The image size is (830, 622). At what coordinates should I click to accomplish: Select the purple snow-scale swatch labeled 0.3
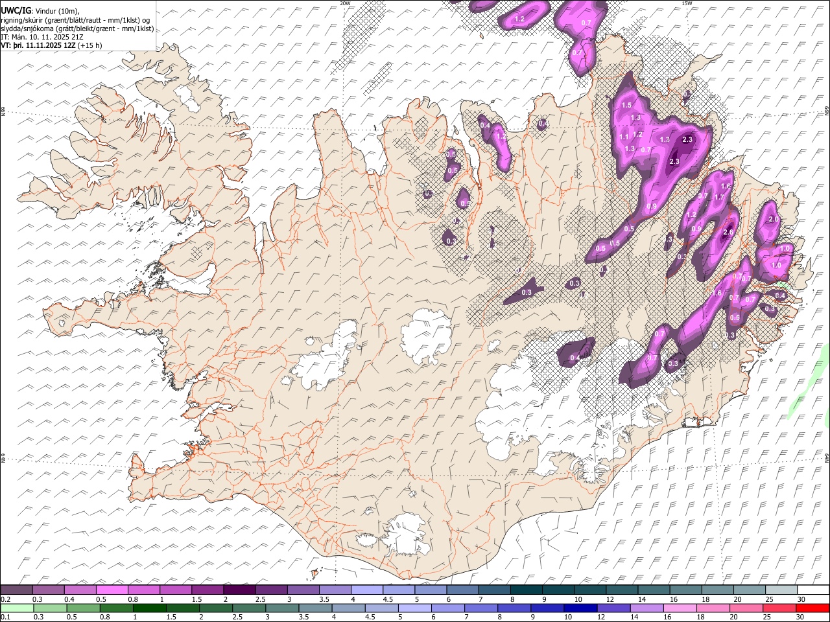(x=48, y=590)
